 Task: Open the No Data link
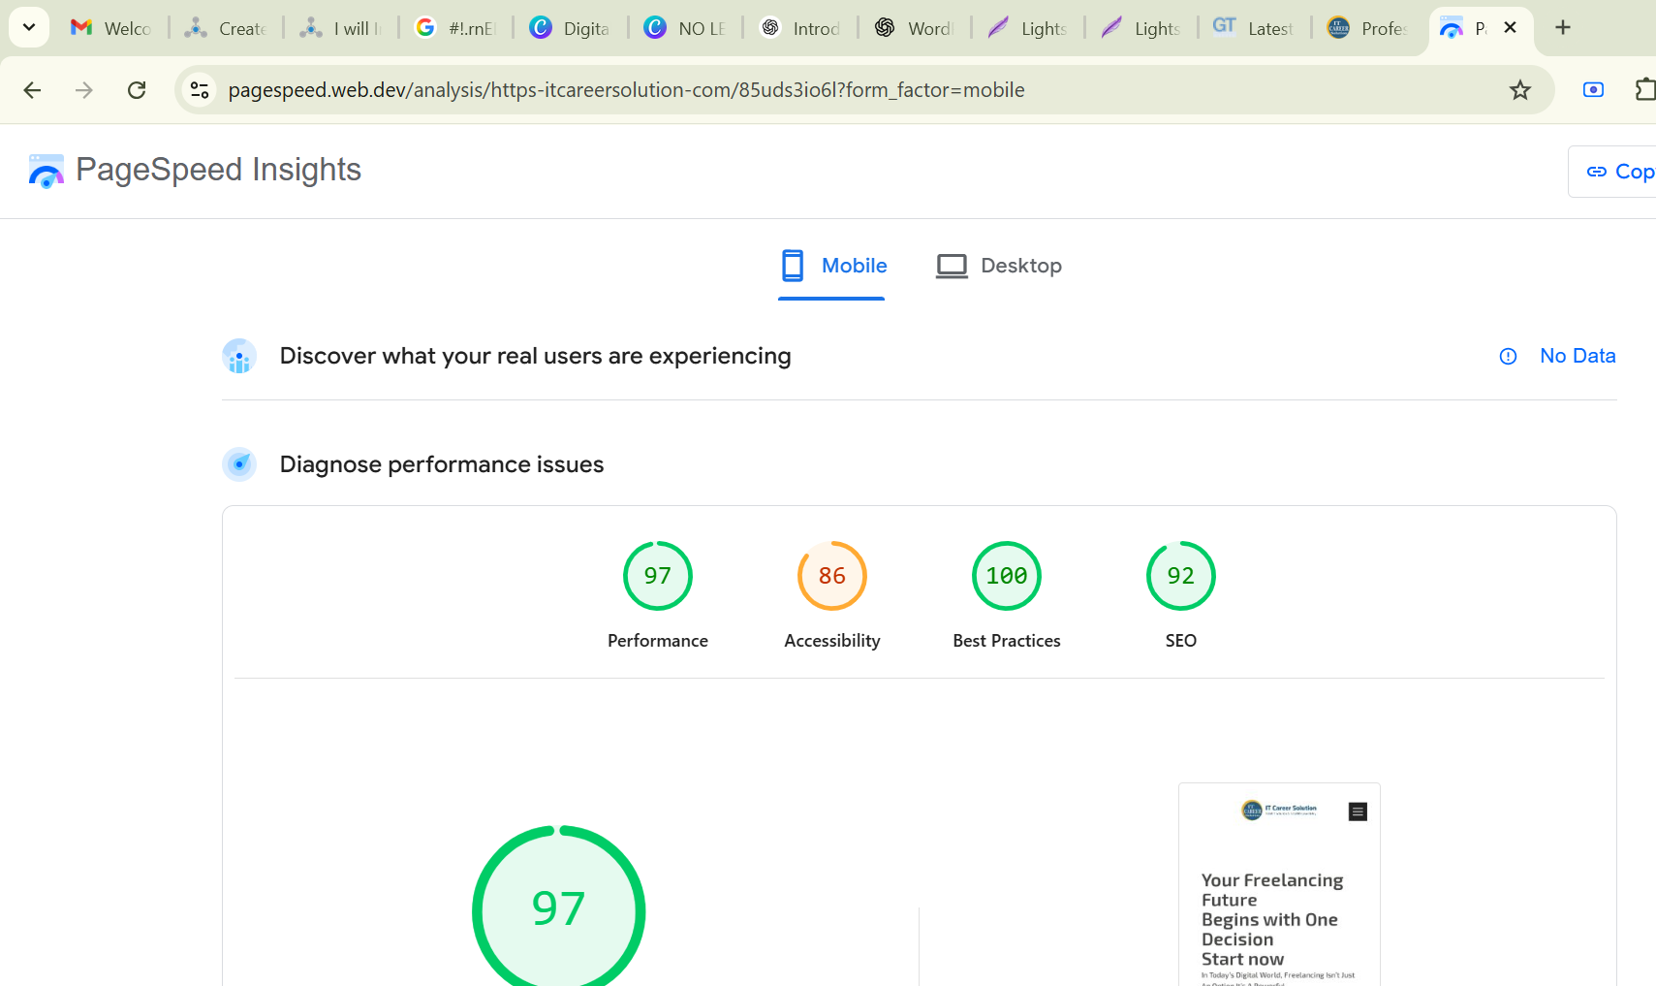pyautogui.click(x=1578, y=356)
